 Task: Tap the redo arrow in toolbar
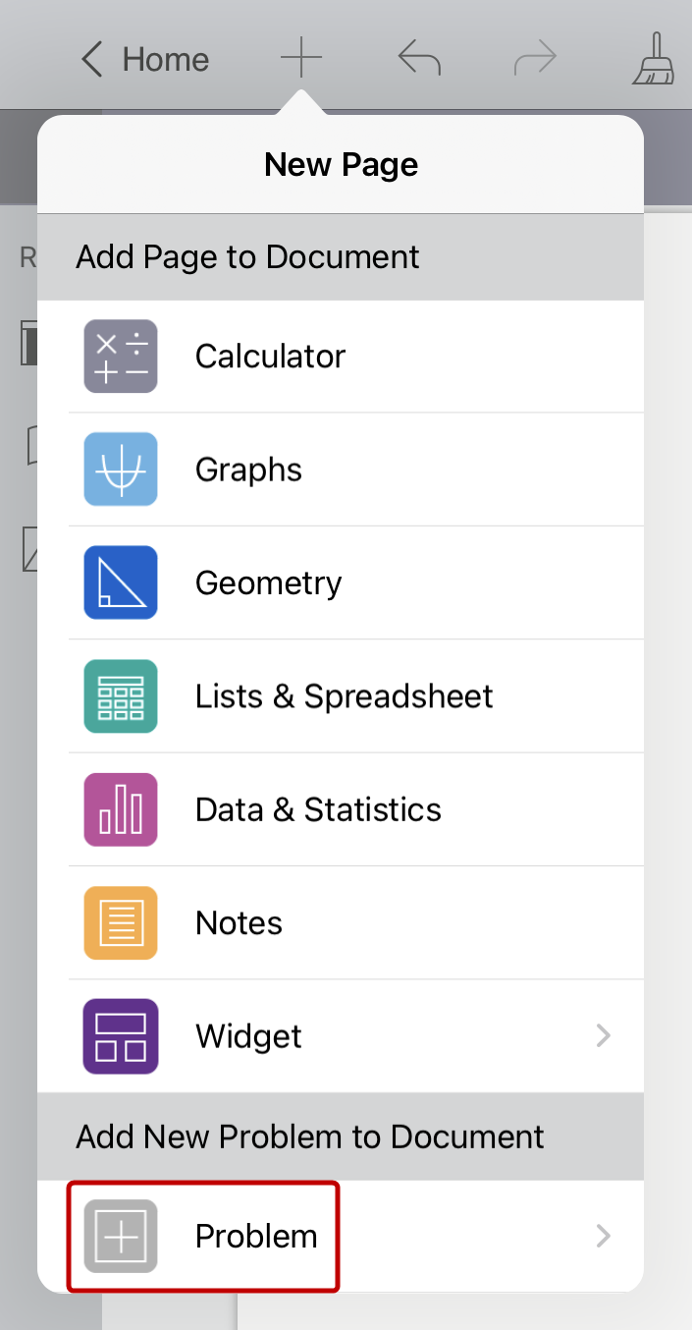[x=535, y=60]
